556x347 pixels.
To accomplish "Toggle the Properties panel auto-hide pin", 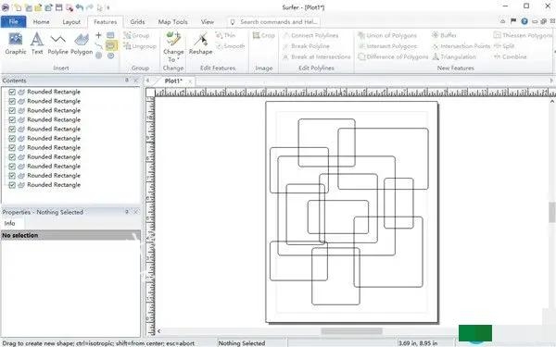I will coord(127,212).
